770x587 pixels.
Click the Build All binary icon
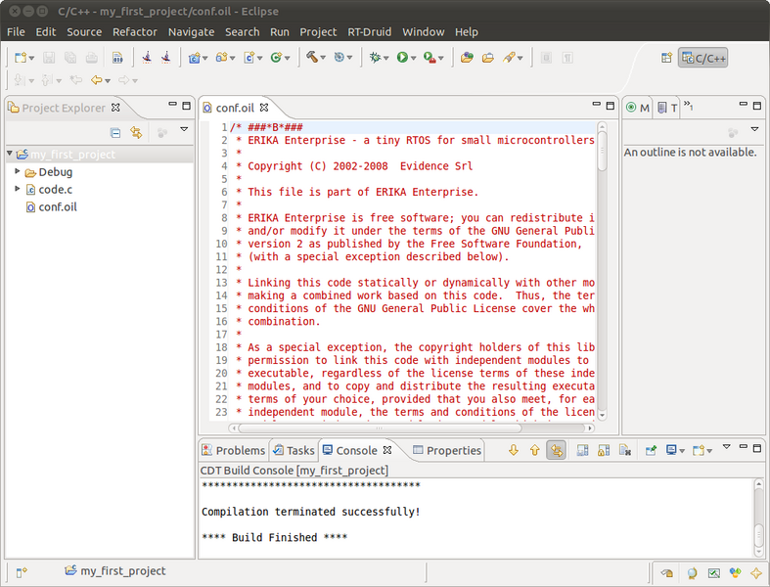[117, 58]
